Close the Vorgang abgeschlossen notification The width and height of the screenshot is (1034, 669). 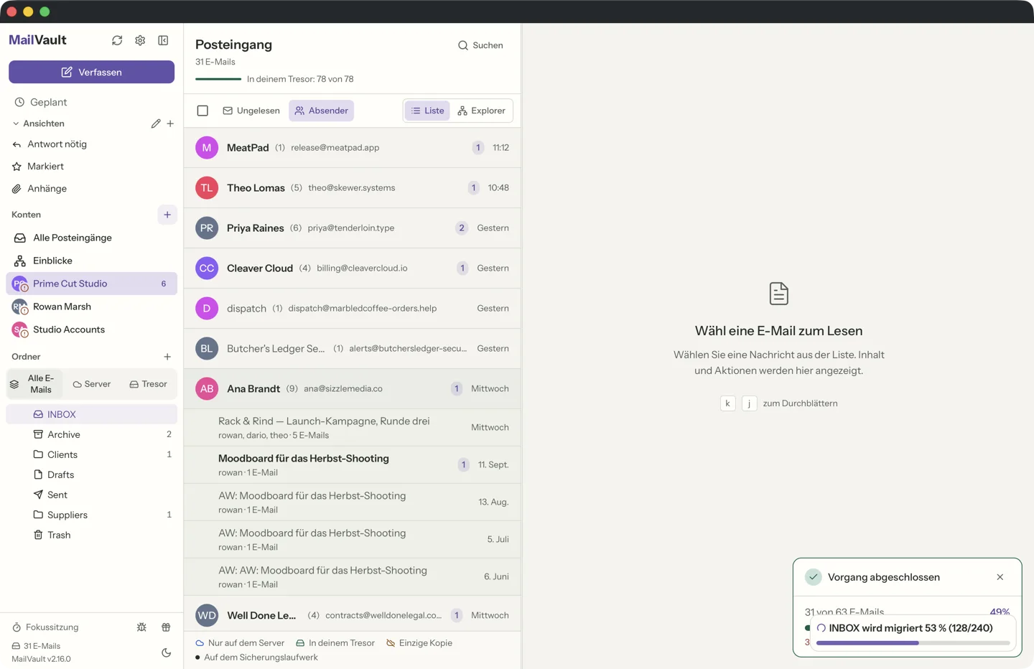[1000, 577]
